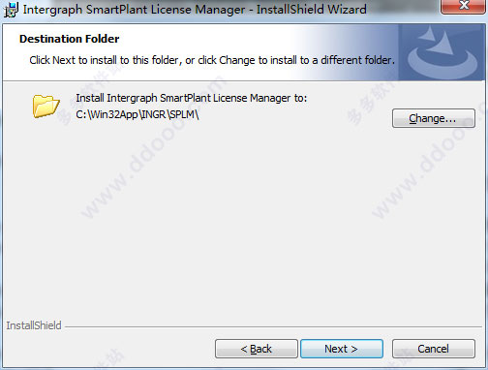The width and height of the screenshot is (488, 370).
Task: Click the InstallShield arrow logo in the banner
Action: click(x=442, y=53)
